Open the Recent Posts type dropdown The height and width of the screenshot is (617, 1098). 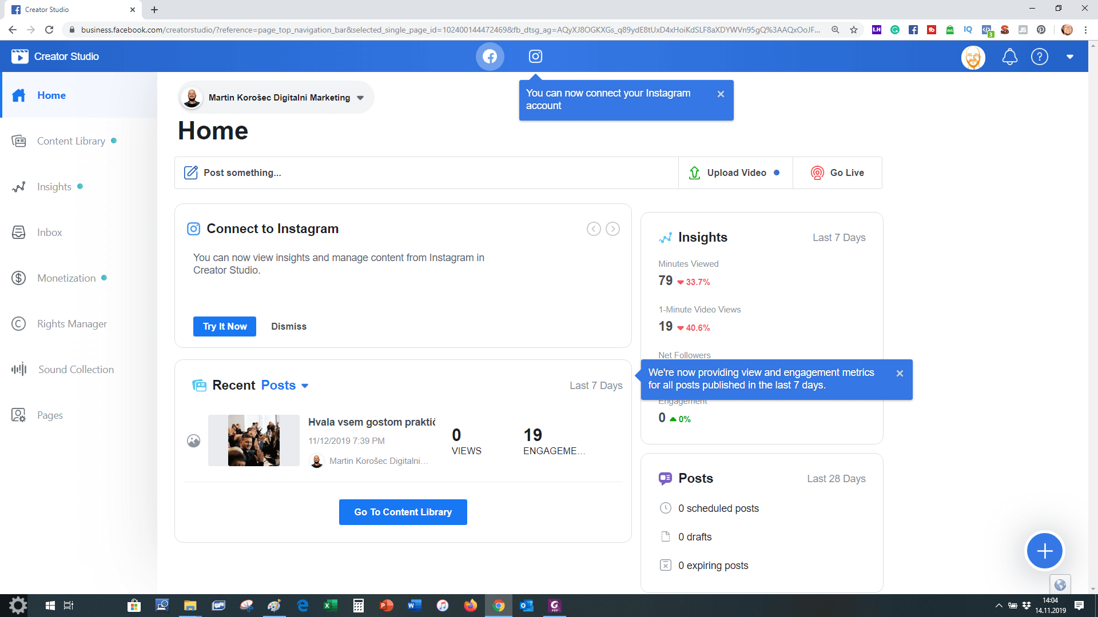[305, 386]
